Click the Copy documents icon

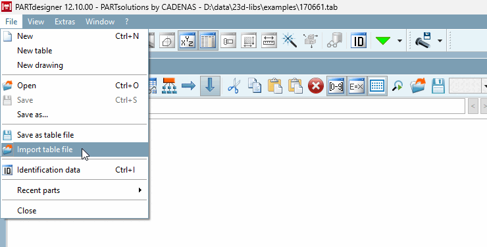pyautogui.click(x=255, y=86)
